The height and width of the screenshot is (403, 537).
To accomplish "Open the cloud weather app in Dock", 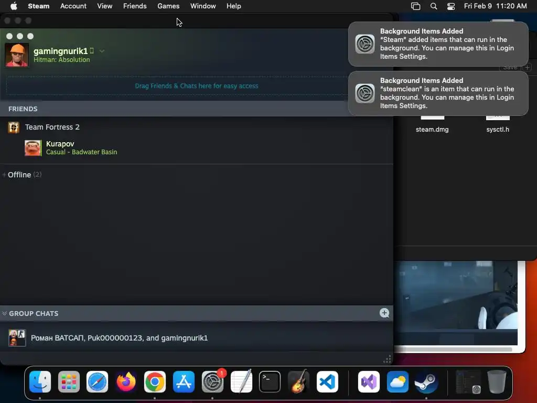I will click(x=398, y=382).
